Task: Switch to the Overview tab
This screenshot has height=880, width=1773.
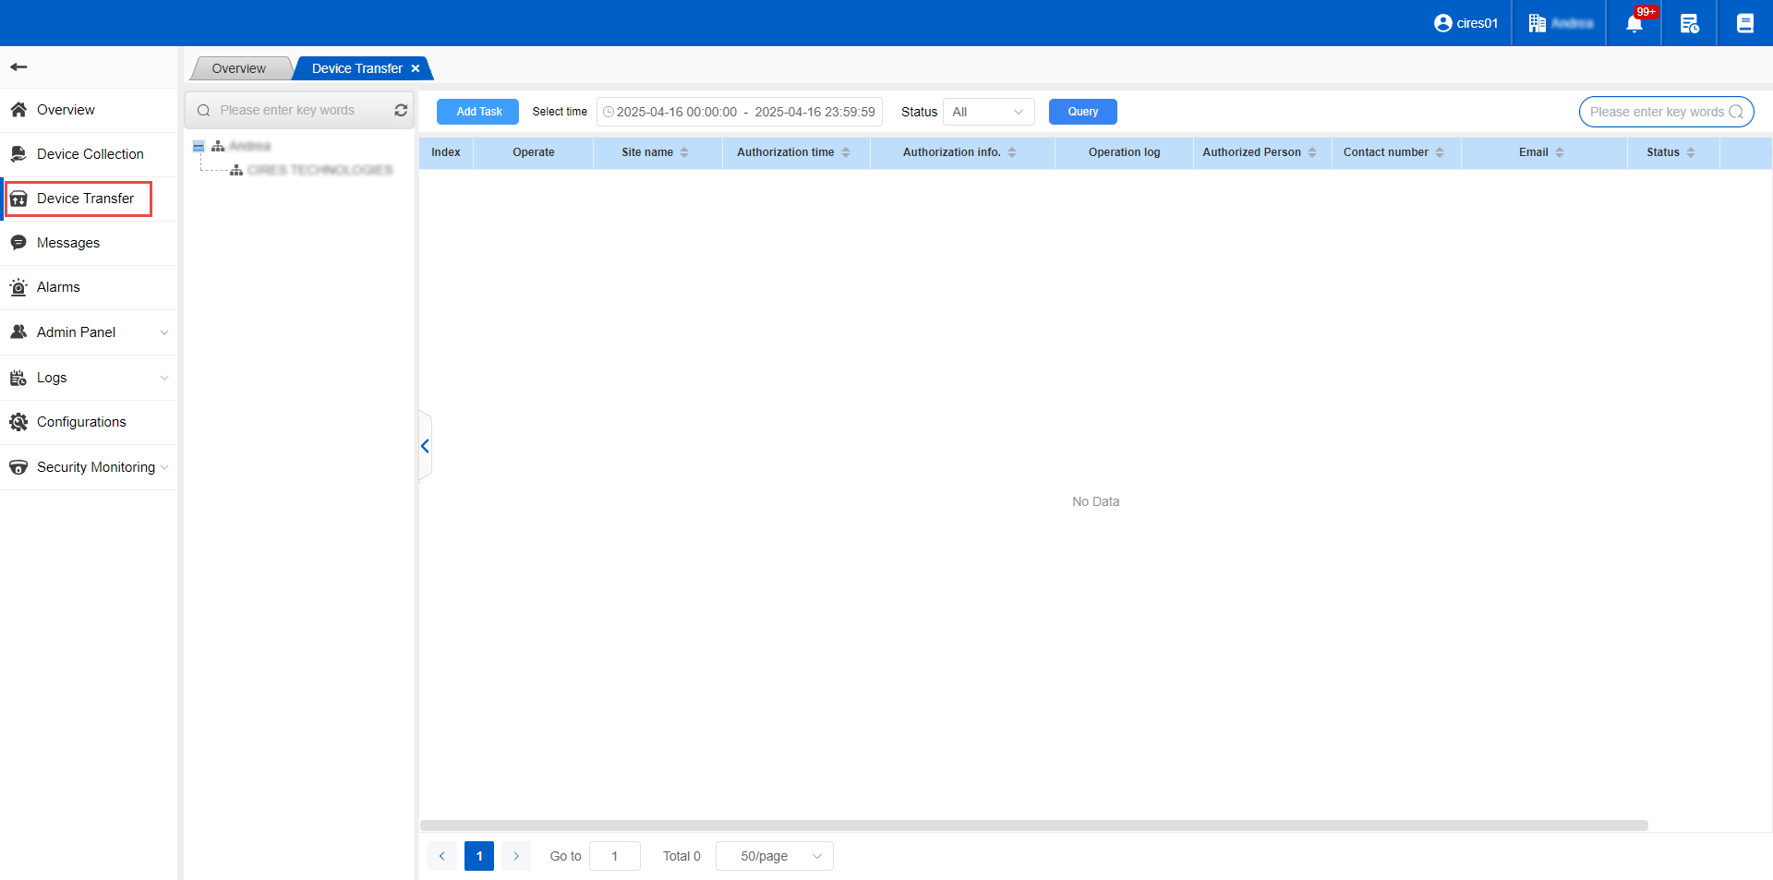Action: pos(238,68)
